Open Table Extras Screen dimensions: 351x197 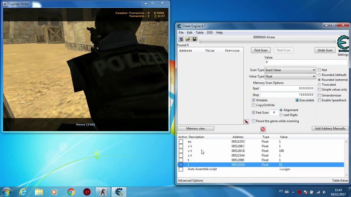(x=340, y=181)
